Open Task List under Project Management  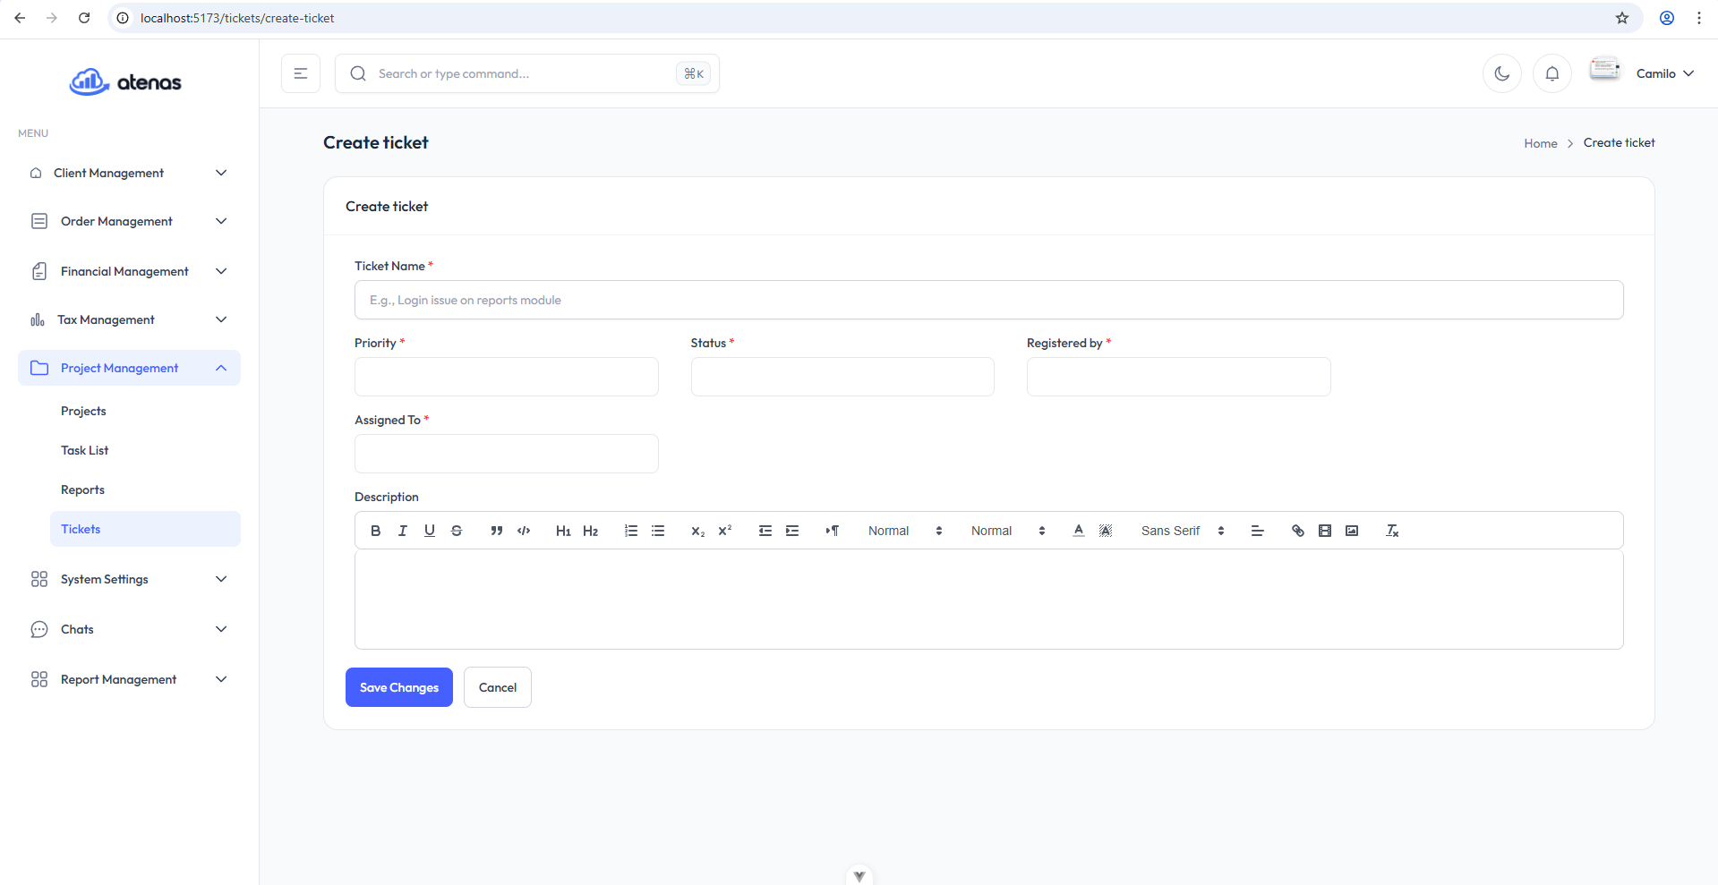(85, 450)
